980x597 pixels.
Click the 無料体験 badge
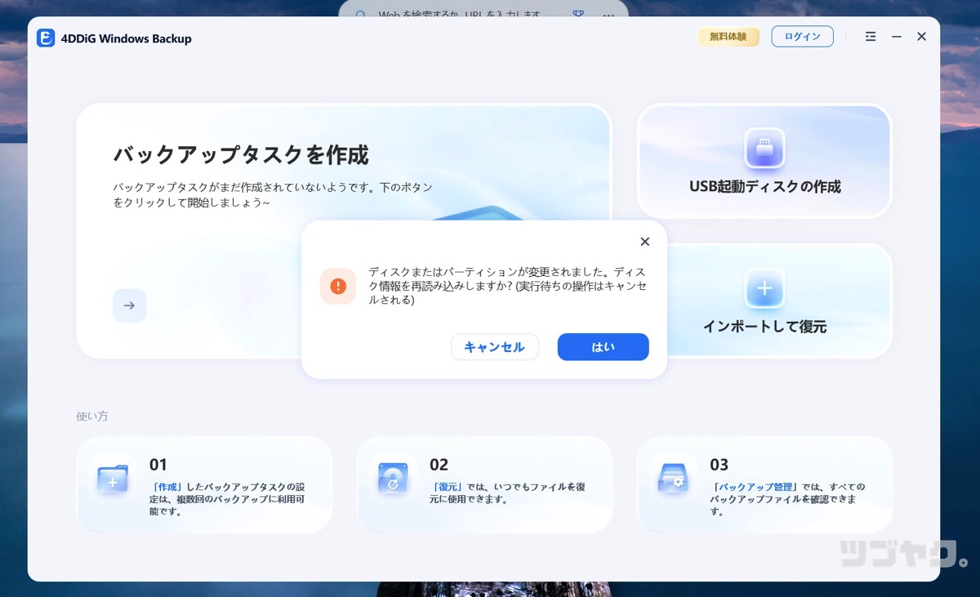click(x=728, y=37)
